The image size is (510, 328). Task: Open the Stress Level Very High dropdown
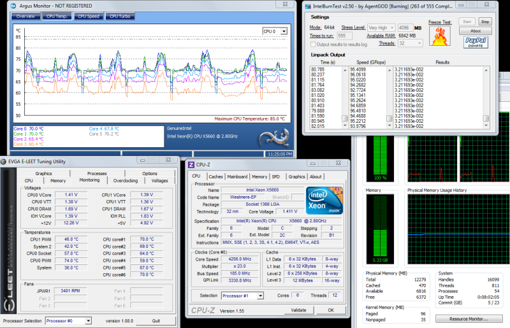click(381, 27)
